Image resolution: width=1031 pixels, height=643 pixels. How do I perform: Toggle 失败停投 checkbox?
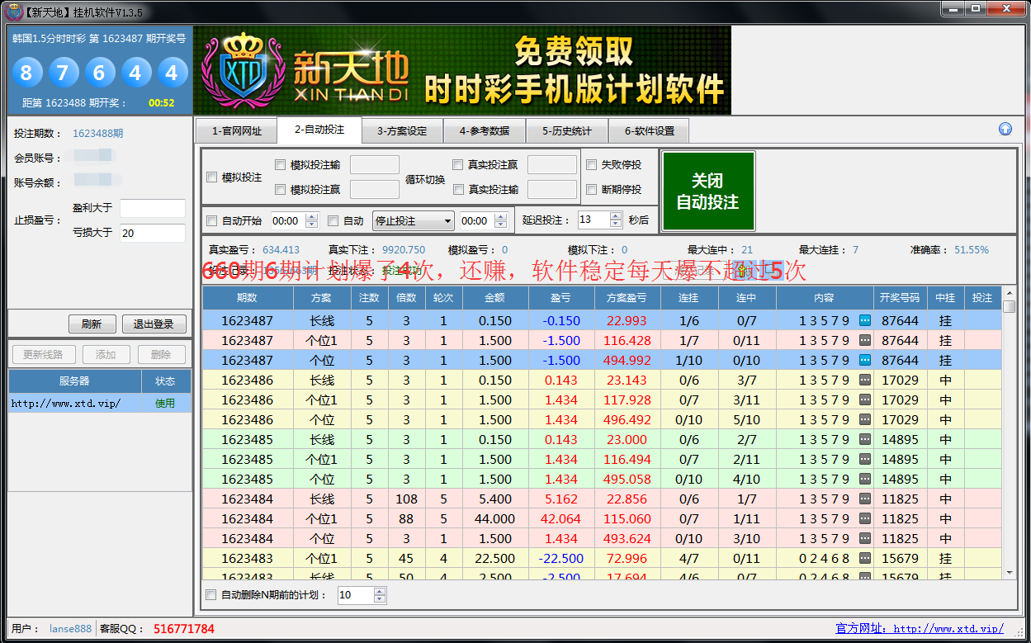point(591,164)
